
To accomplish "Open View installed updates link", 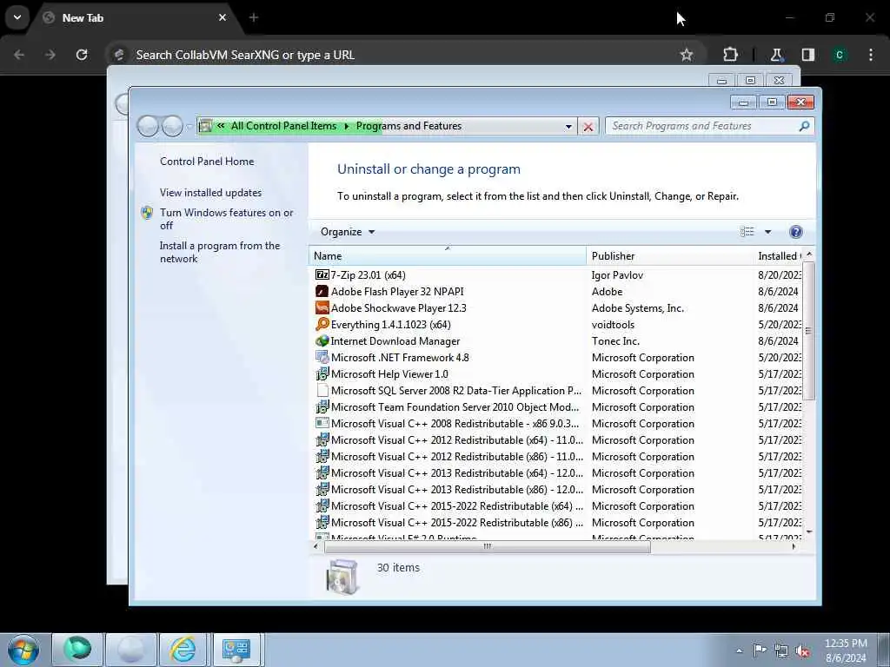I will coord(210,192).
